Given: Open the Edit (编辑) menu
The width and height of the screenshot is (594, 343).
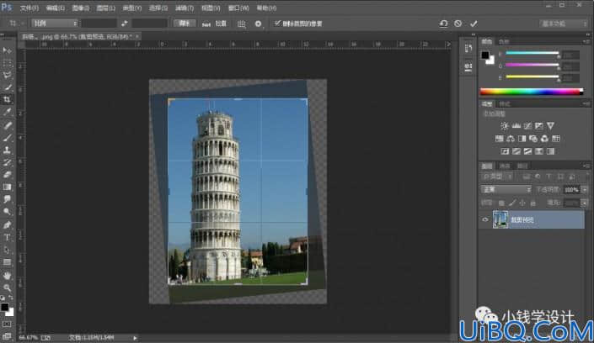Looking at the screenshot, I should tap(55, 8).
